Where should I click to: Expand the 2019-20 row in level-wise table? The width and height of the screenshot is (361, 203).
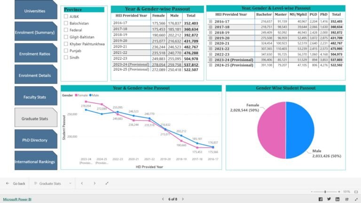point(211,38)
